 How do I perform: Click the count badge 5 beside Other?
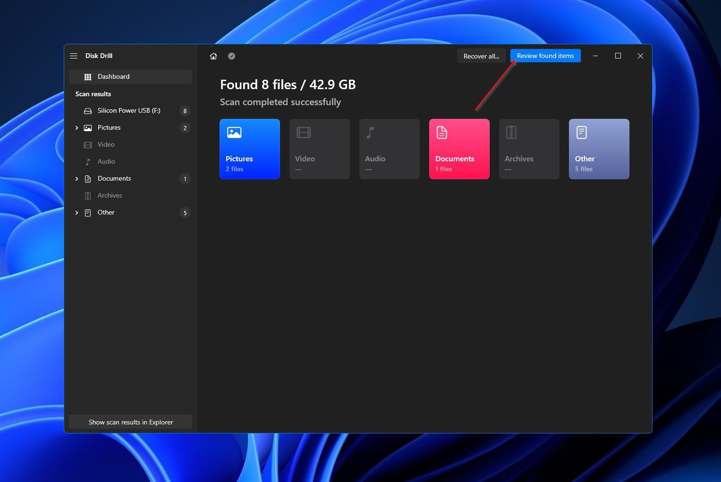(x=185, y=213)
